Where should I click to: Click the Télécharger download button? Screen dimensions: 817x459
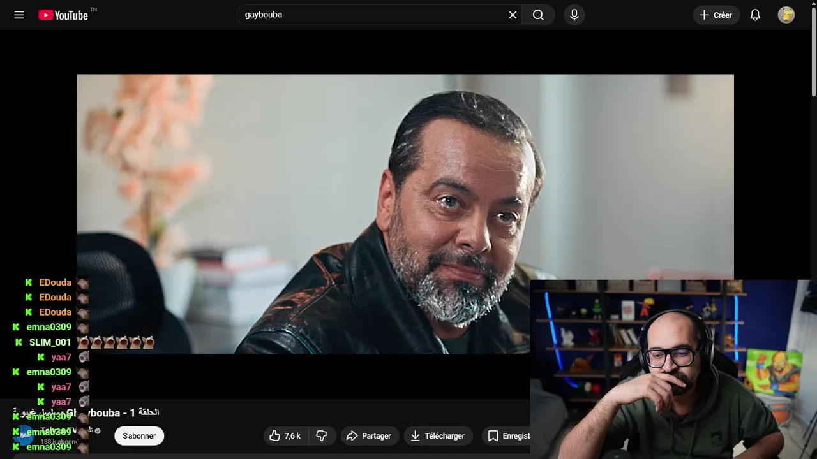(438, 436)
